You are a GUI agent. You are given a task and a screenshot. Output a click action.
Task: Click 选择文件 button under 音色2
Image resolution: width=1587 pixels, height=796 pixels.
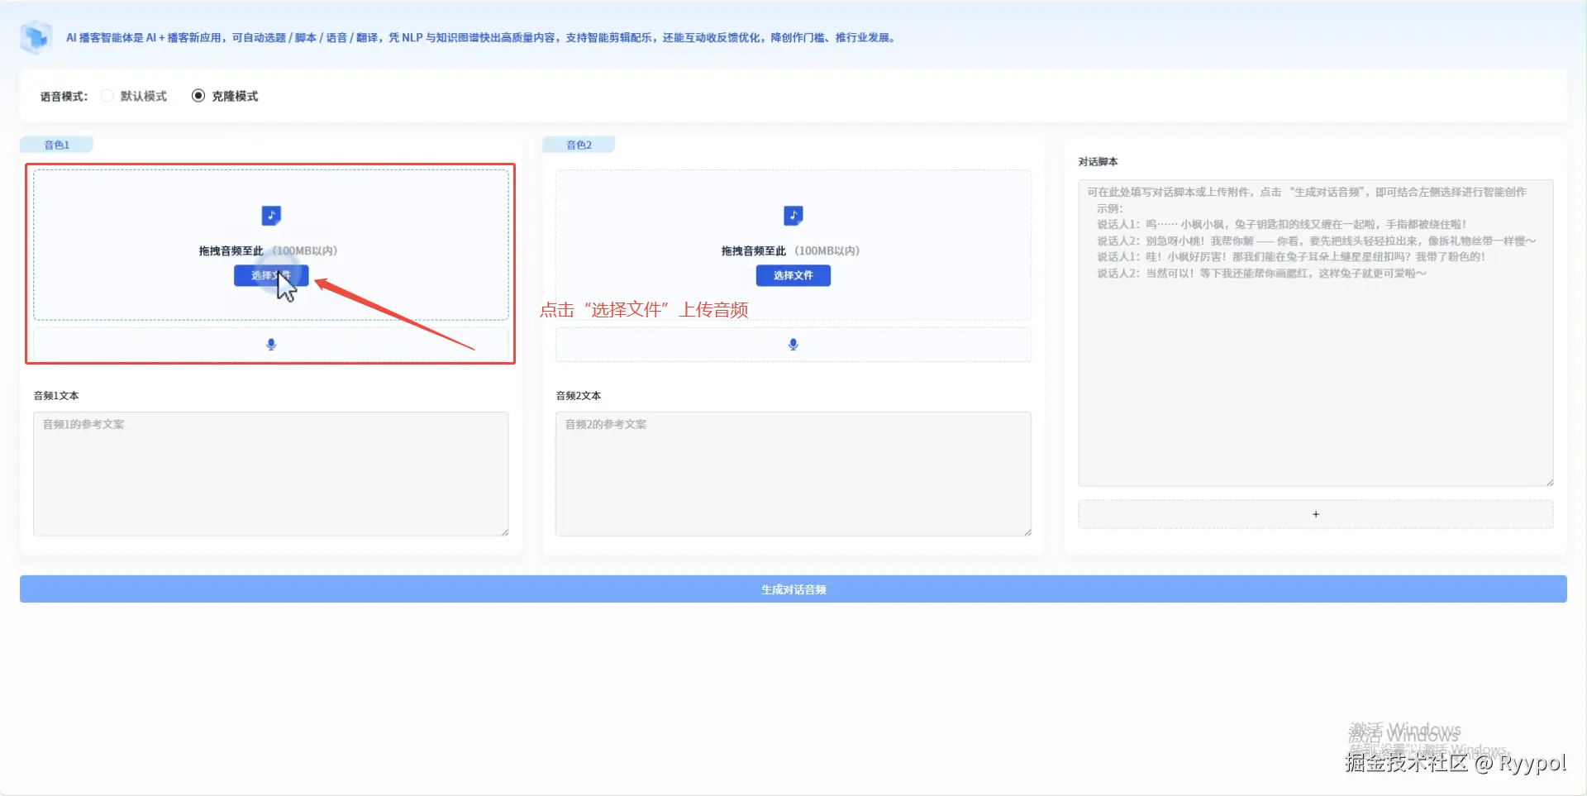[x=793, y=275]
